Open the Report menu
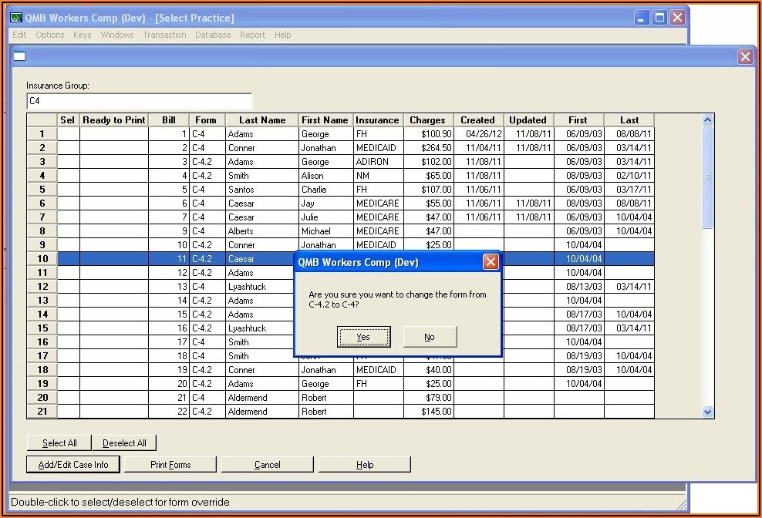This screenshot has width=762, height=518. click(252, 35)
